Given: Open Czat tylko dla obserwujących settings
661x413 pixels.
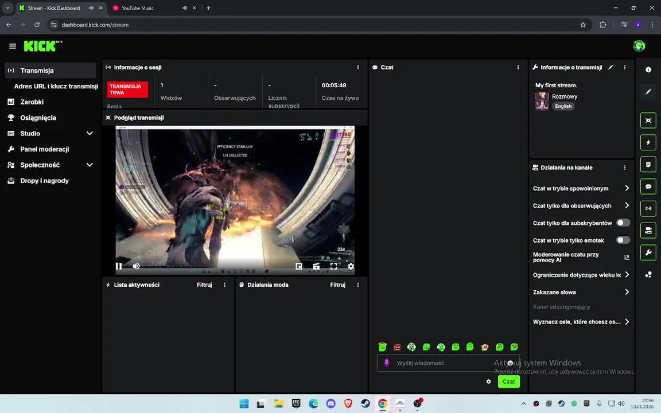Looking at the screenshot, I should (x=581, y=206).
